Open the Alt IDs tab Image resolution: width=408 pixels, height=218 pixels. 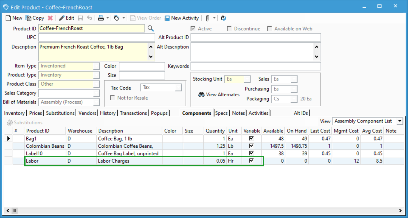301,113
